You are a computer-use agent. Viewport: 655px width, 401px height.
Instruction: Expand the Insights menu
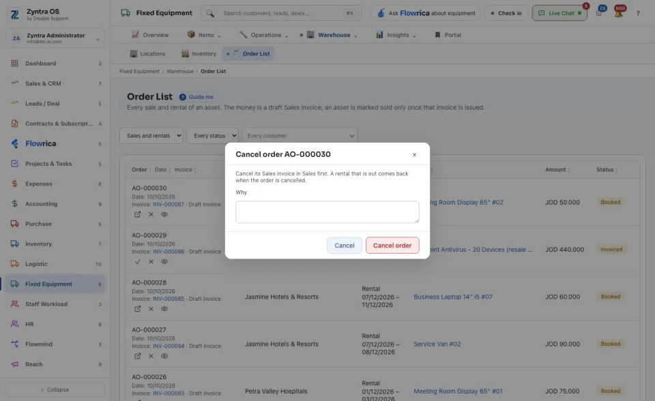click(x=396, y=35)
